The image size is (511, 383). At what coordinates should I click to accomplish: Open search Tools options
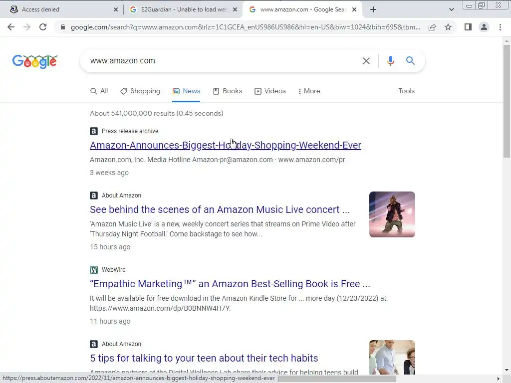tap(406, 91)
